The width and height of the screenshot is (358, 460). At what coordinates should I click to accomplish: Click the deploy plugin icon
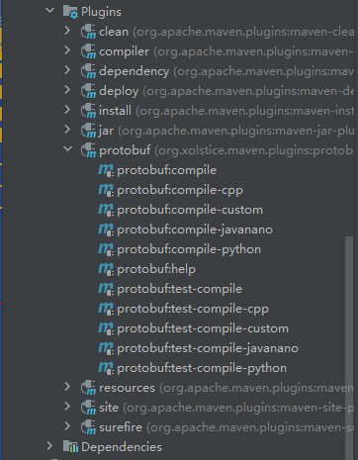coord(88,91)
